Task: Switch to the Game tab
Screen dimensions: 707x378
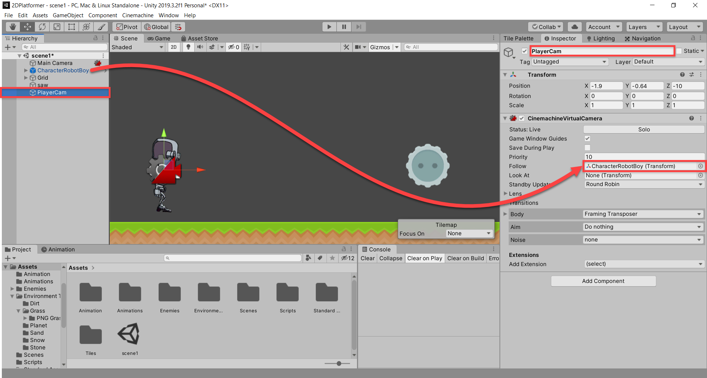Action: point(159,38)
